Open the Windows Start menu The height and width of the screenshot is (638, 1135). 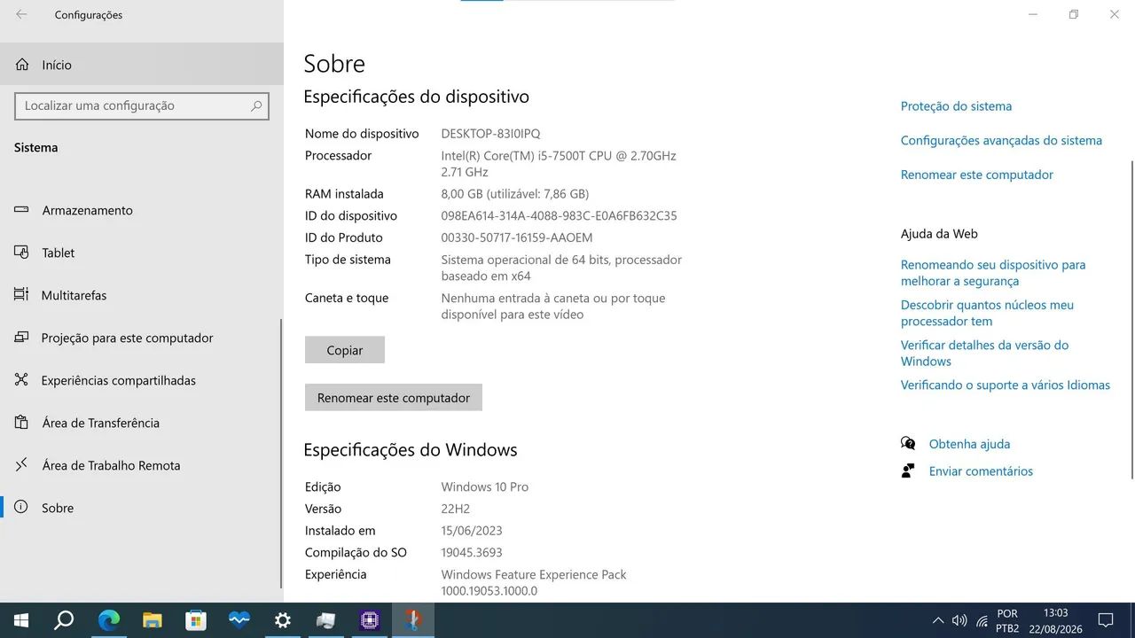click(21, 620)
